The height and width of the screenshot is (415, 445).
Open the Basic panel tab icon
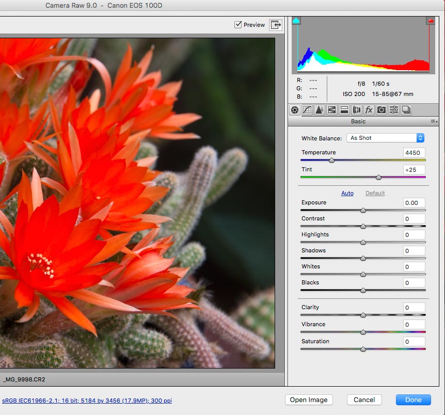[x=295, y=110]
